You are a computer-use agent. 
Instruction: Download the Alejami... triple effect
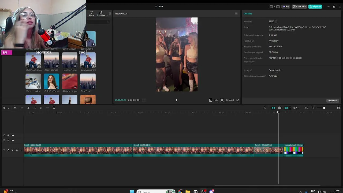[75, 87]
